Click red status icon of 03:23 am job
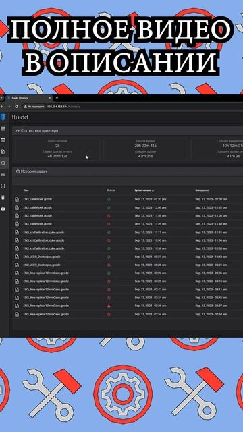The height and width of the screenshot is (432, 243). pyautogui.click(x=109, y=281)
